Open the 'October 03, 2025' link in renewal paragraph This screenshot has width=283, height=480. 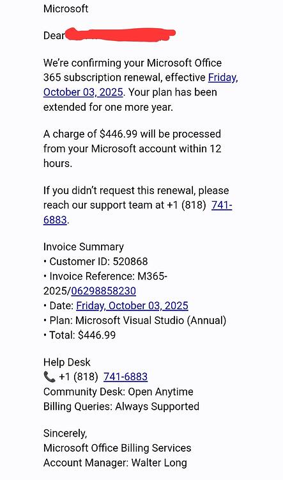tap(83, 92)
